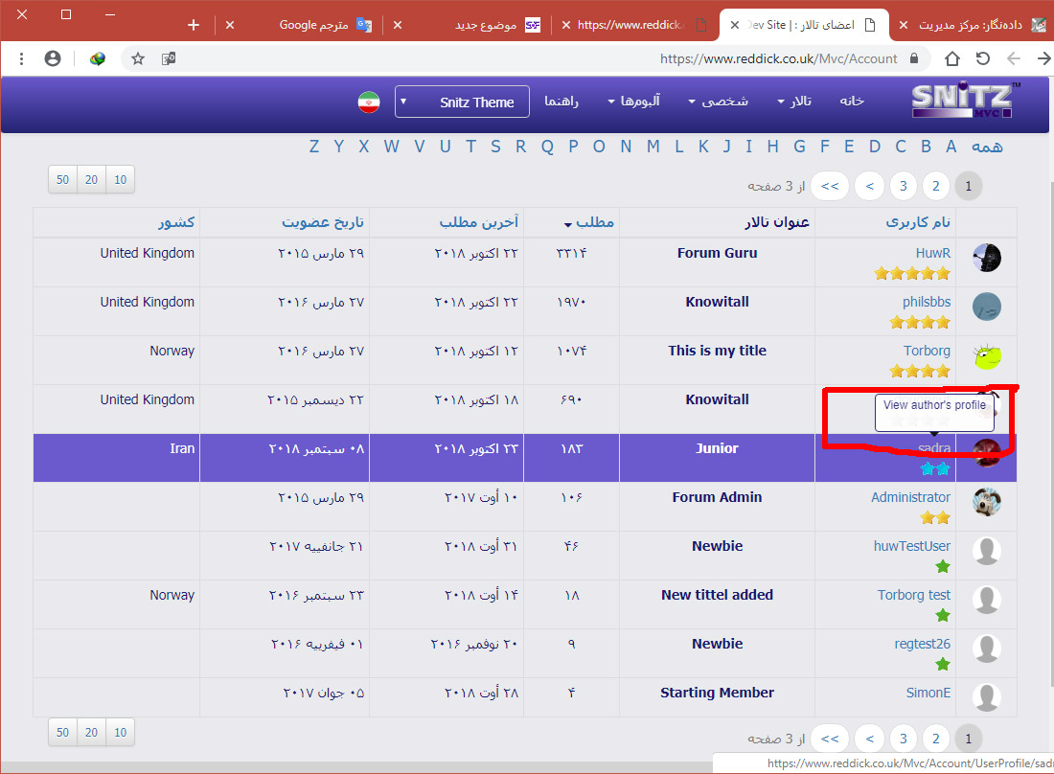Click the browser home icon
The image size is (1054, 774).
[x=951, y=58]
